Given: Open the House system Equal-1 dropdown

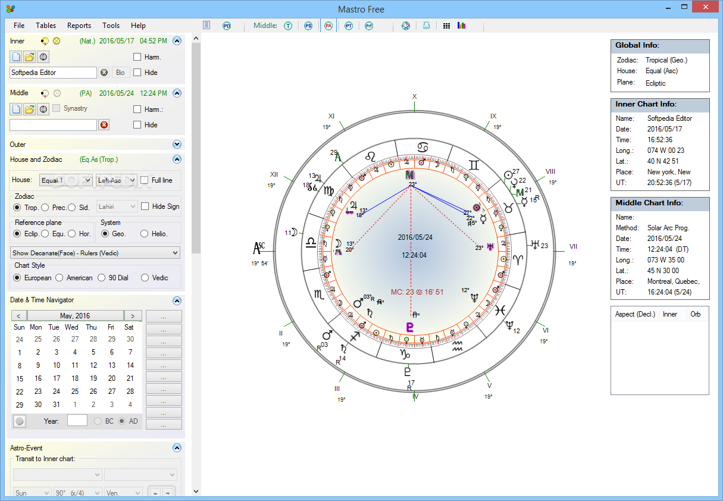Looking at the screenshot, I should tap(66, 180).
